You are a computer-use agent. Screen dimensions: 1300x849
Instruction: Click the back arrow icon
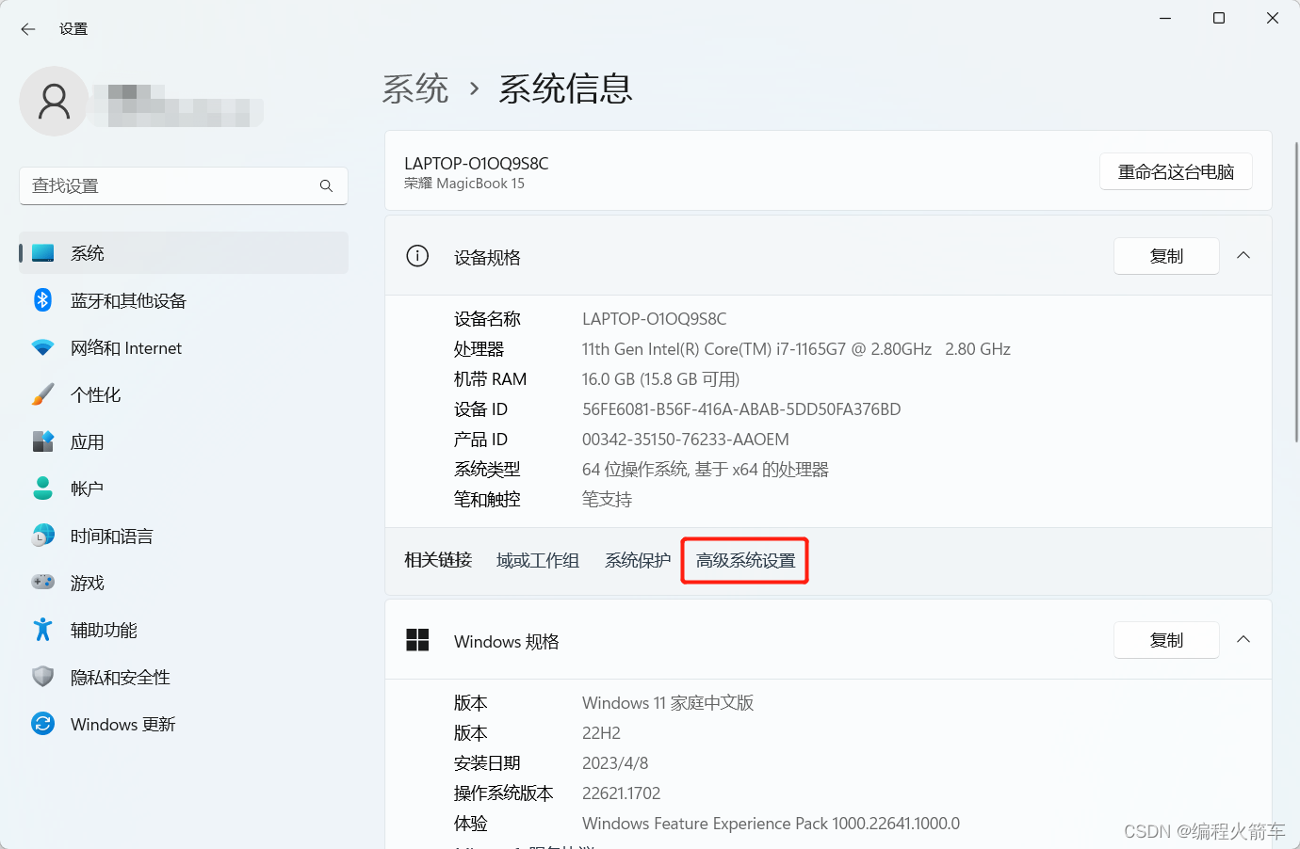28,29
